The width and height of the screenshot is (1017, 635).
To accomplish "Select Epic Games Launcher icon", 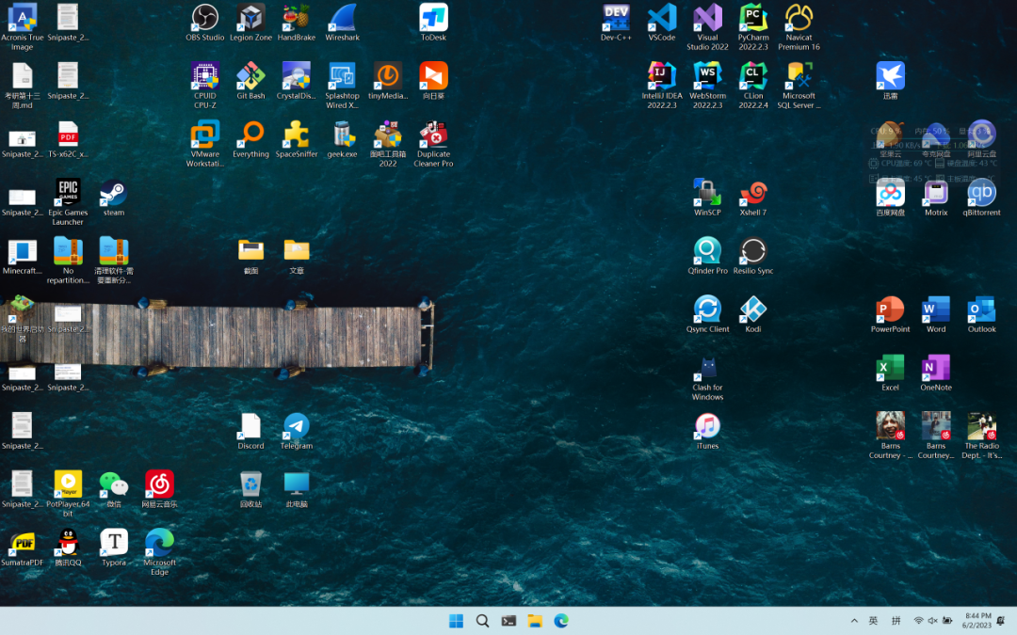I will [68, 202].
